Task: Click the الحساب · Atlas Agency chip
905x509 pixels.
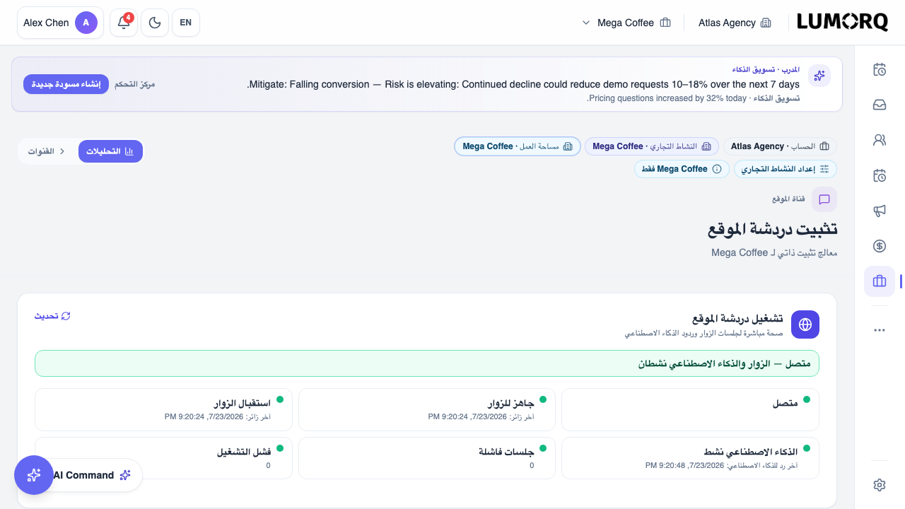Action: [780, 146]
